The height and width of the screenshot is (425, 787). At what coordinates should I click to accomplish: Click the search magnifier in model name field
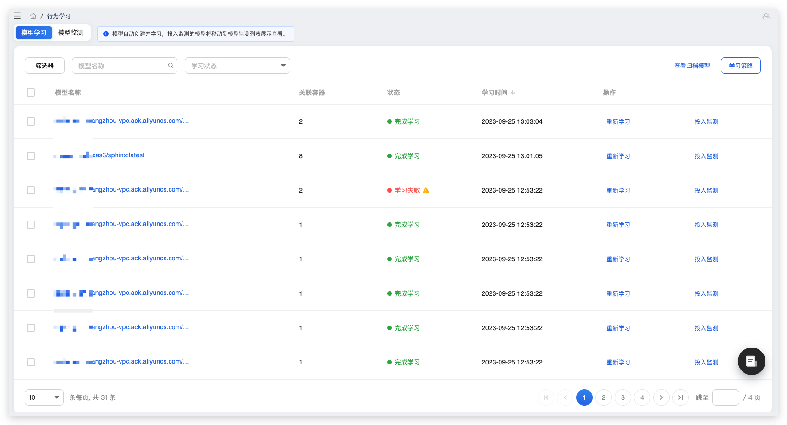171,66
